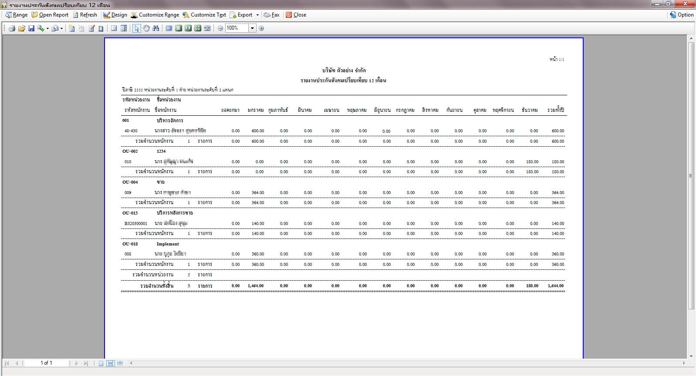Click department code 'OU-013' in report
This screenshot has height=376, width=696.
point(130,213)
